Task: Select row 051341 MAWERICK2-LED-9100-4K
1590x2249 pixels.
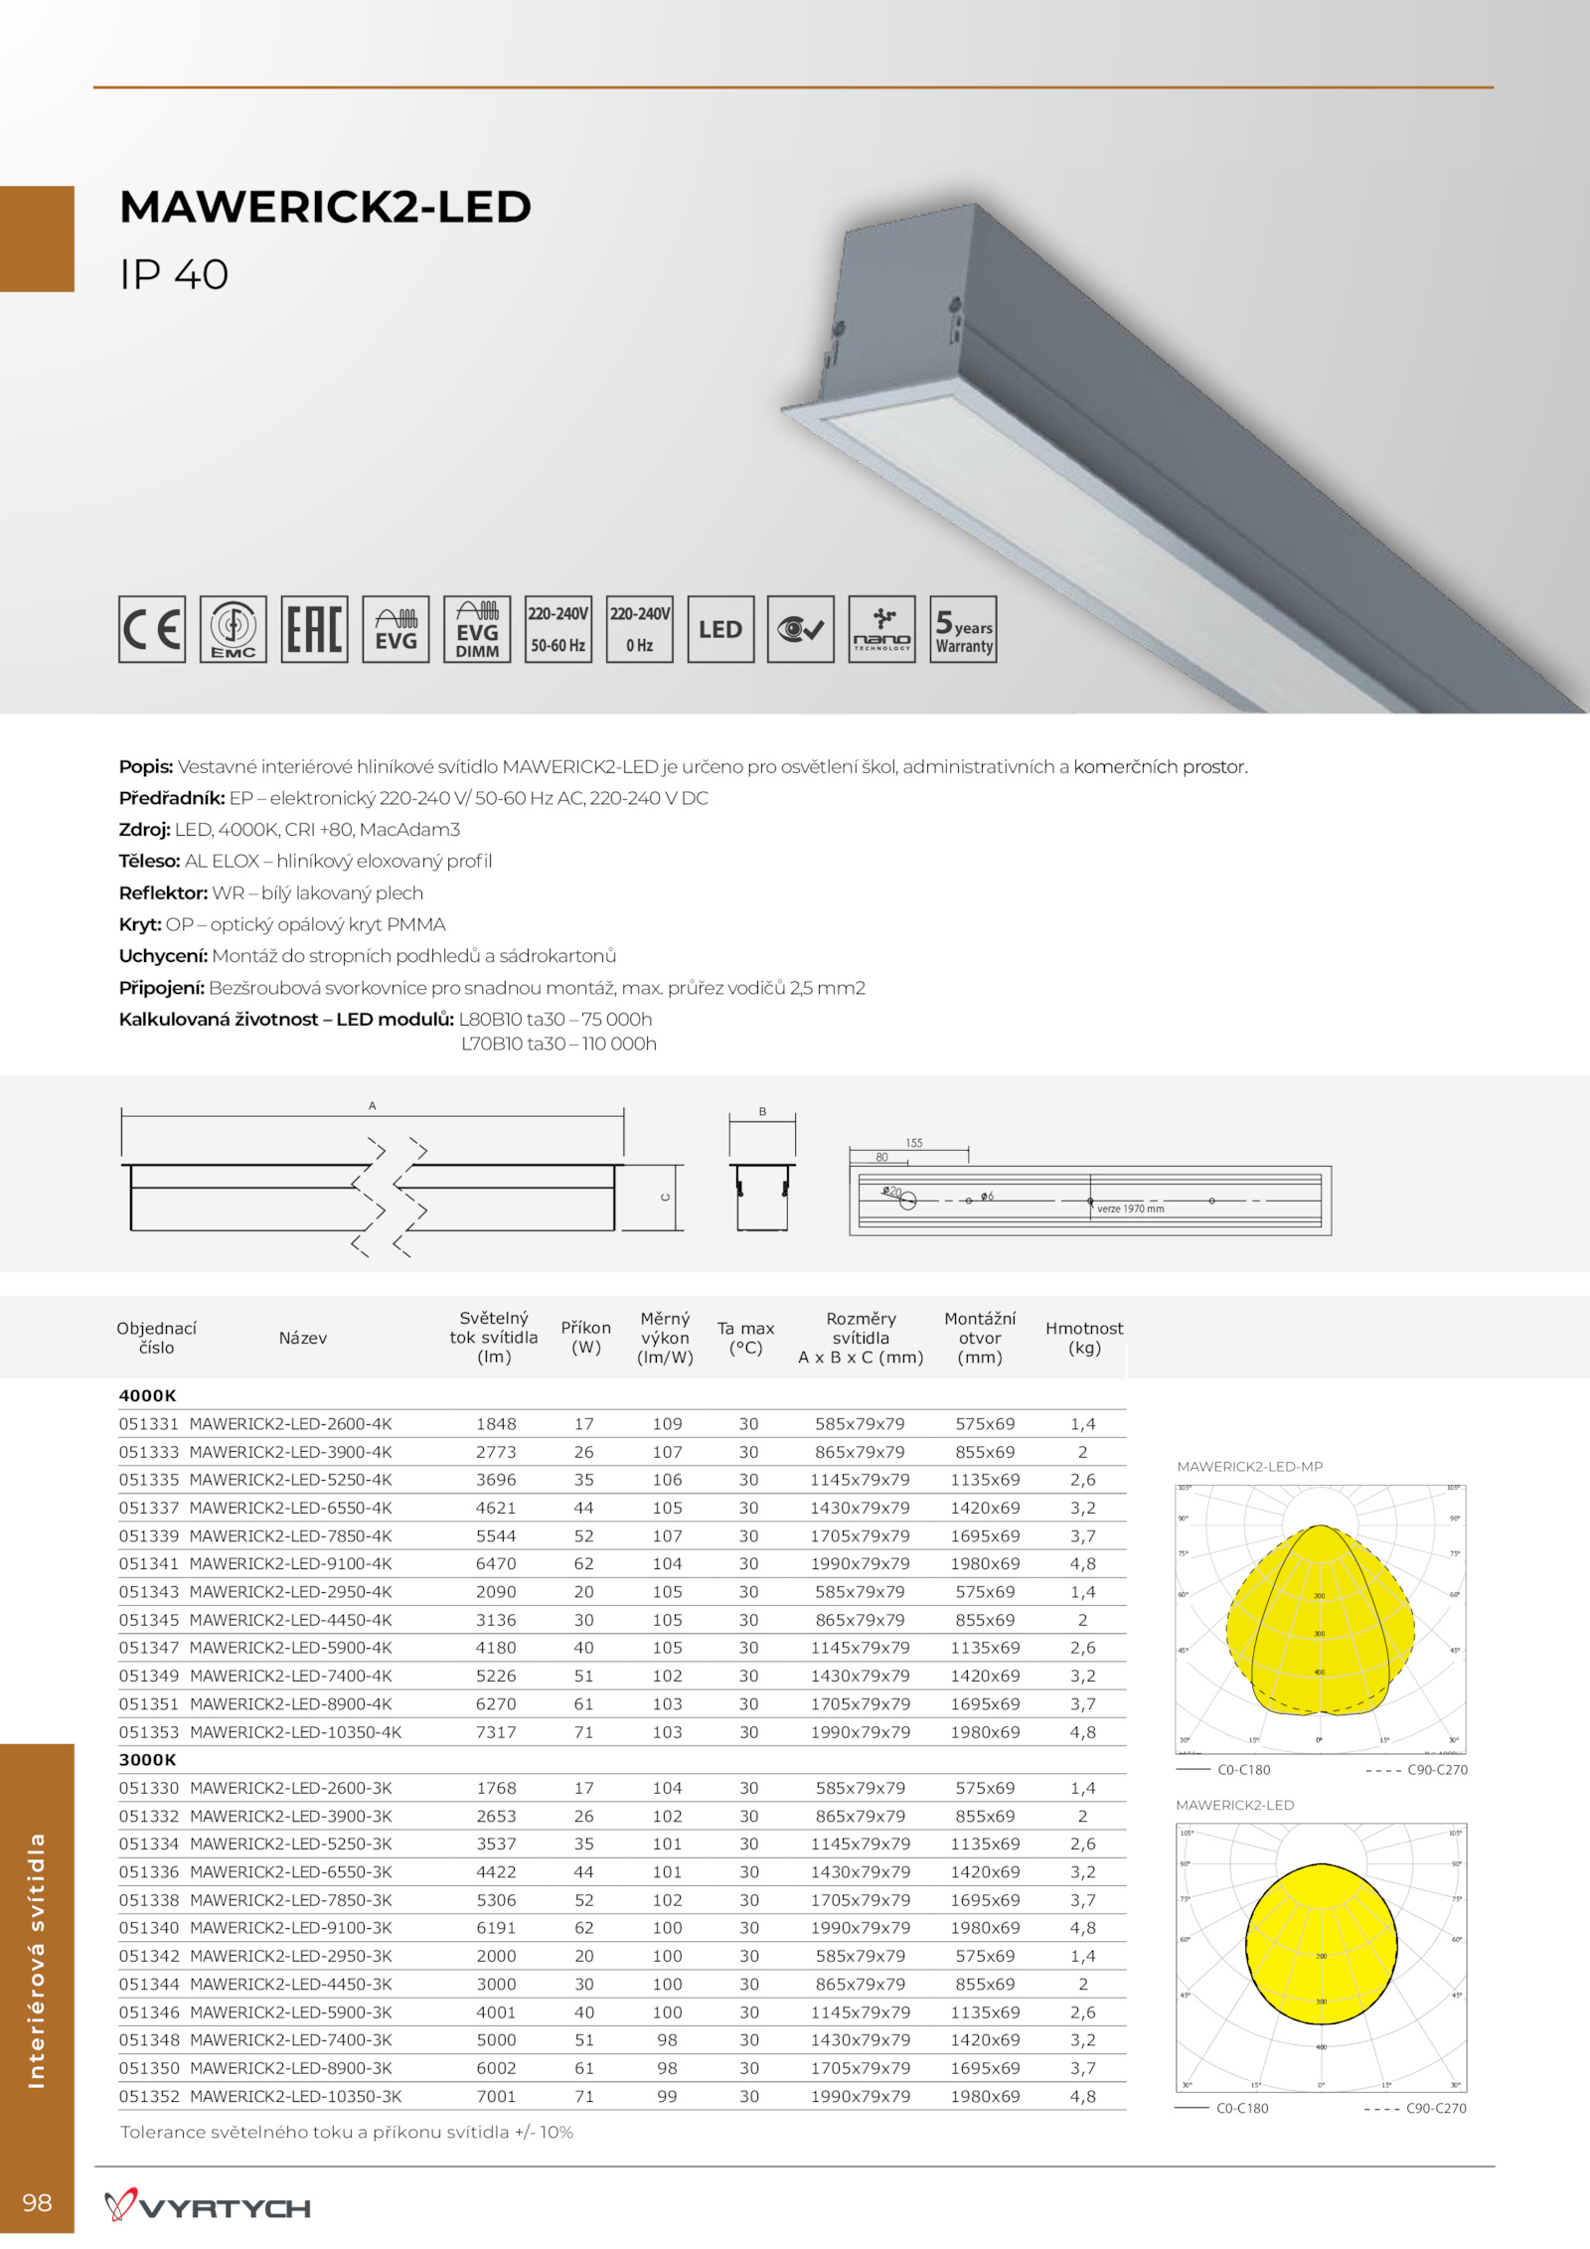Action: 622,1563
